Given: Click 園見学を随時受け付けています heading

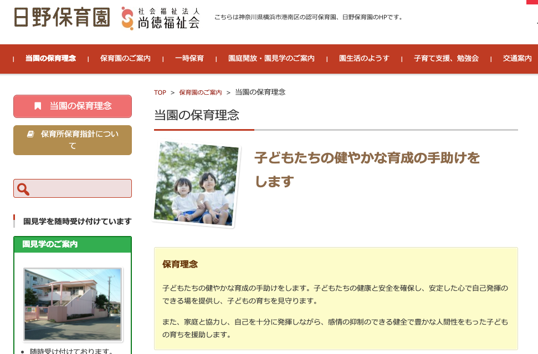Looking at the screenshot, I should tap(77, 222).
